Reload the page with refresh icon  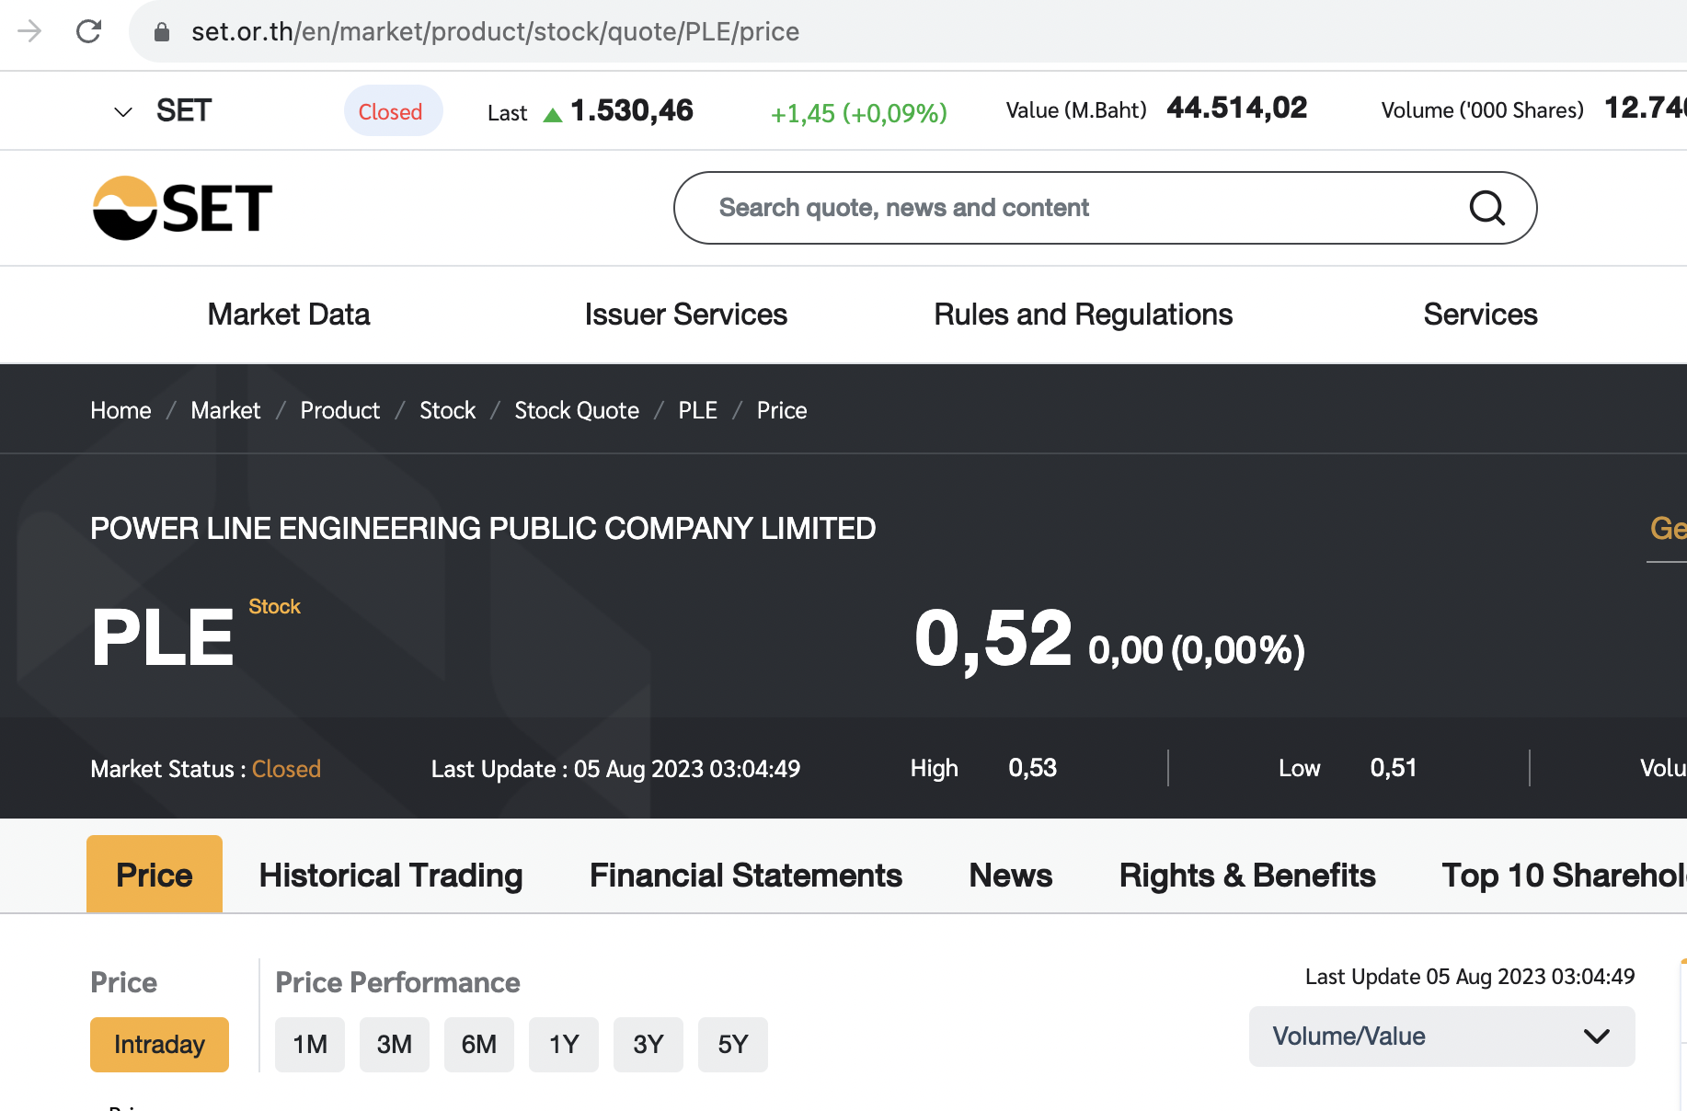click(x=88, y=31)
